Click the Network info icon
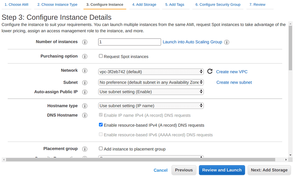295x176 pixels. tap(85, 71)
